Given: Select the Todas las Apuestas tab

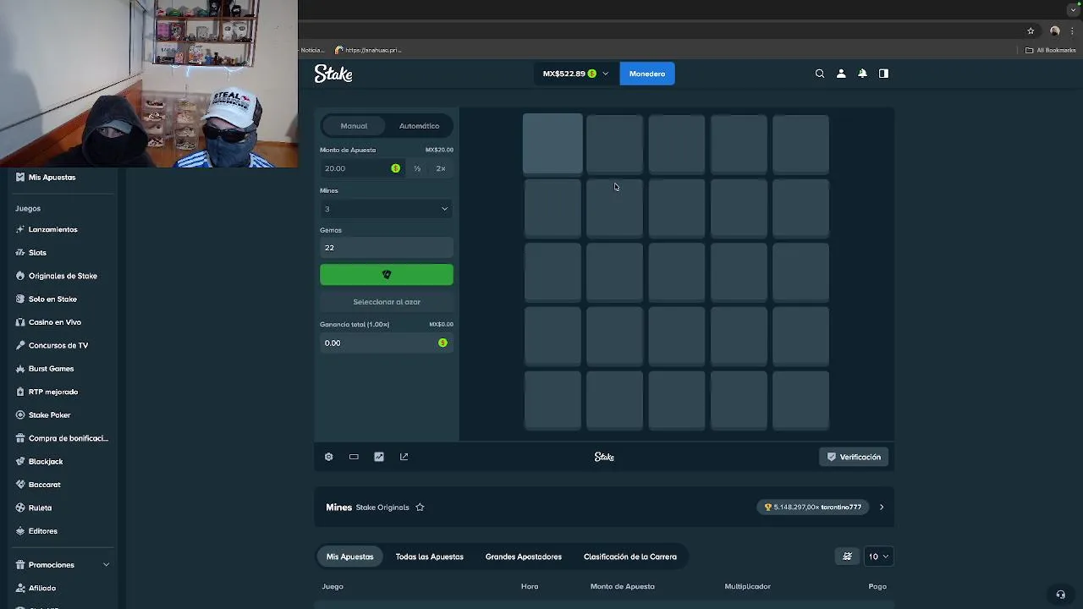Looking at the screenshot, I should (x=429, y=557).
